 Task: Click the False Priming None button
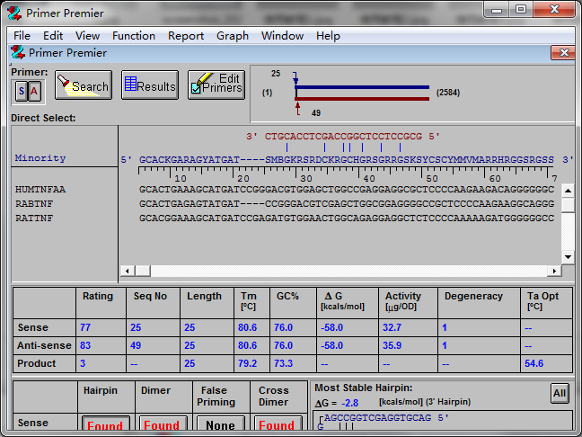219,425
